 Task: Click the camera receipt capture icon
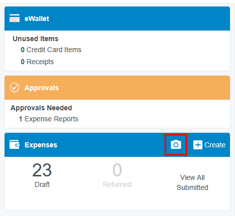point(176,145)
